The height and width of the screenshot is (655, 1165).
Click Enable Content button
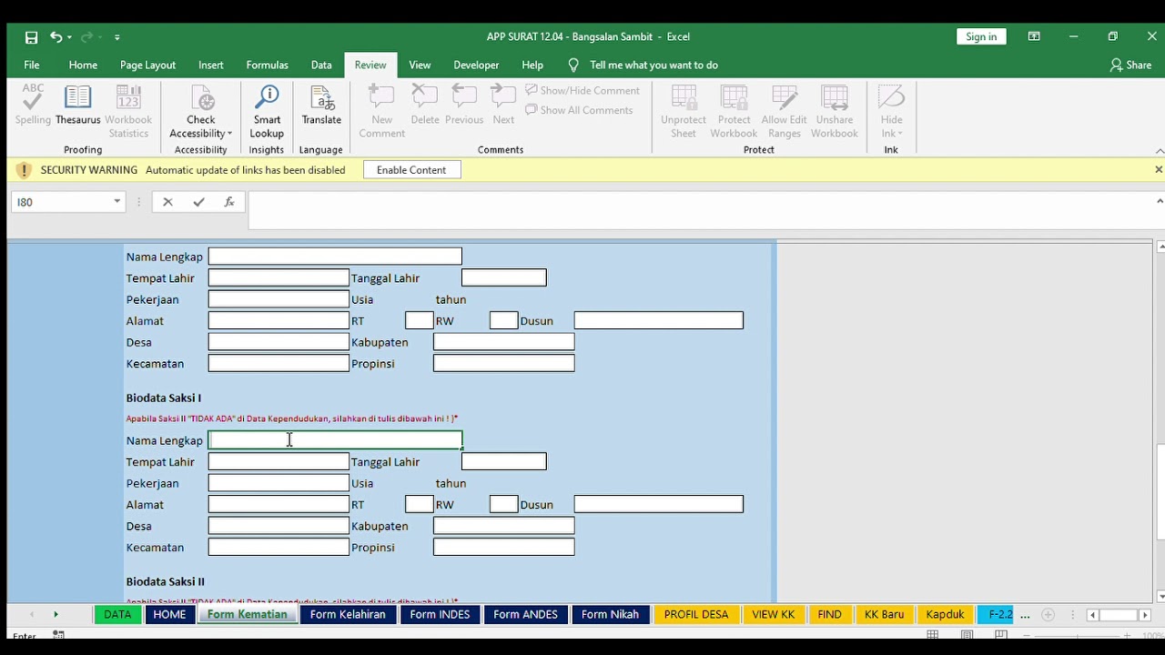pyautogui.click(x=411, y=170)
